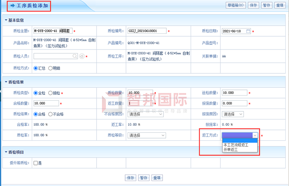Click 返工率 value 10.00 %
The image size is (289, 186).
[x=134, y=125]
